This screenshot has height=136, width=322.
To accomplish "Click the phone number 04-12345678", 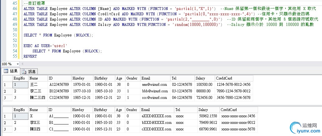I will pyautogui.click(x=182, y=98).
